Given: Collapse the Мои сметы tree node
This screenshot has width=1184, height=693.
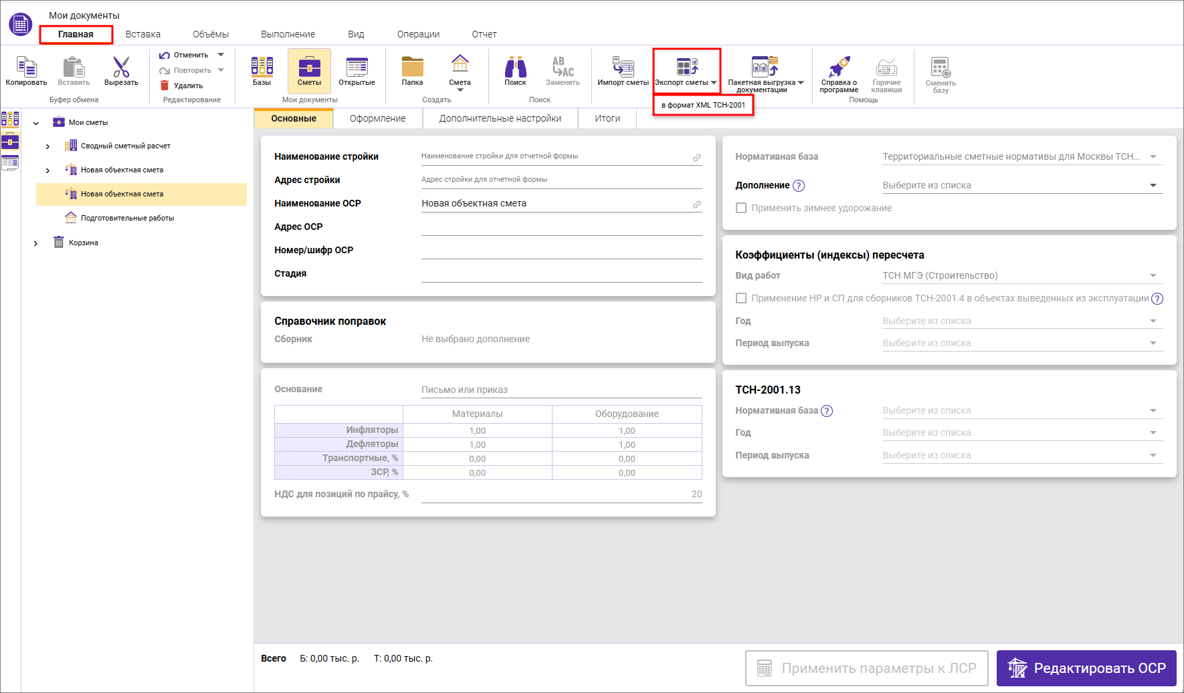Looking at the screenshot, I should coord(36,123).
